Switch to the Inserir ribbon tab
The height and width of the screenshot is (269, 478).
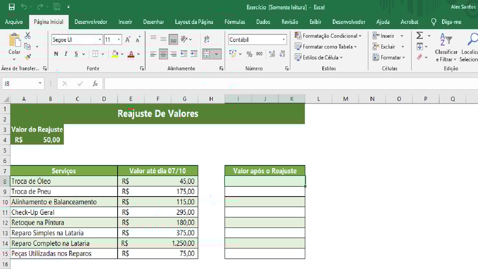(x=125, y=22)
